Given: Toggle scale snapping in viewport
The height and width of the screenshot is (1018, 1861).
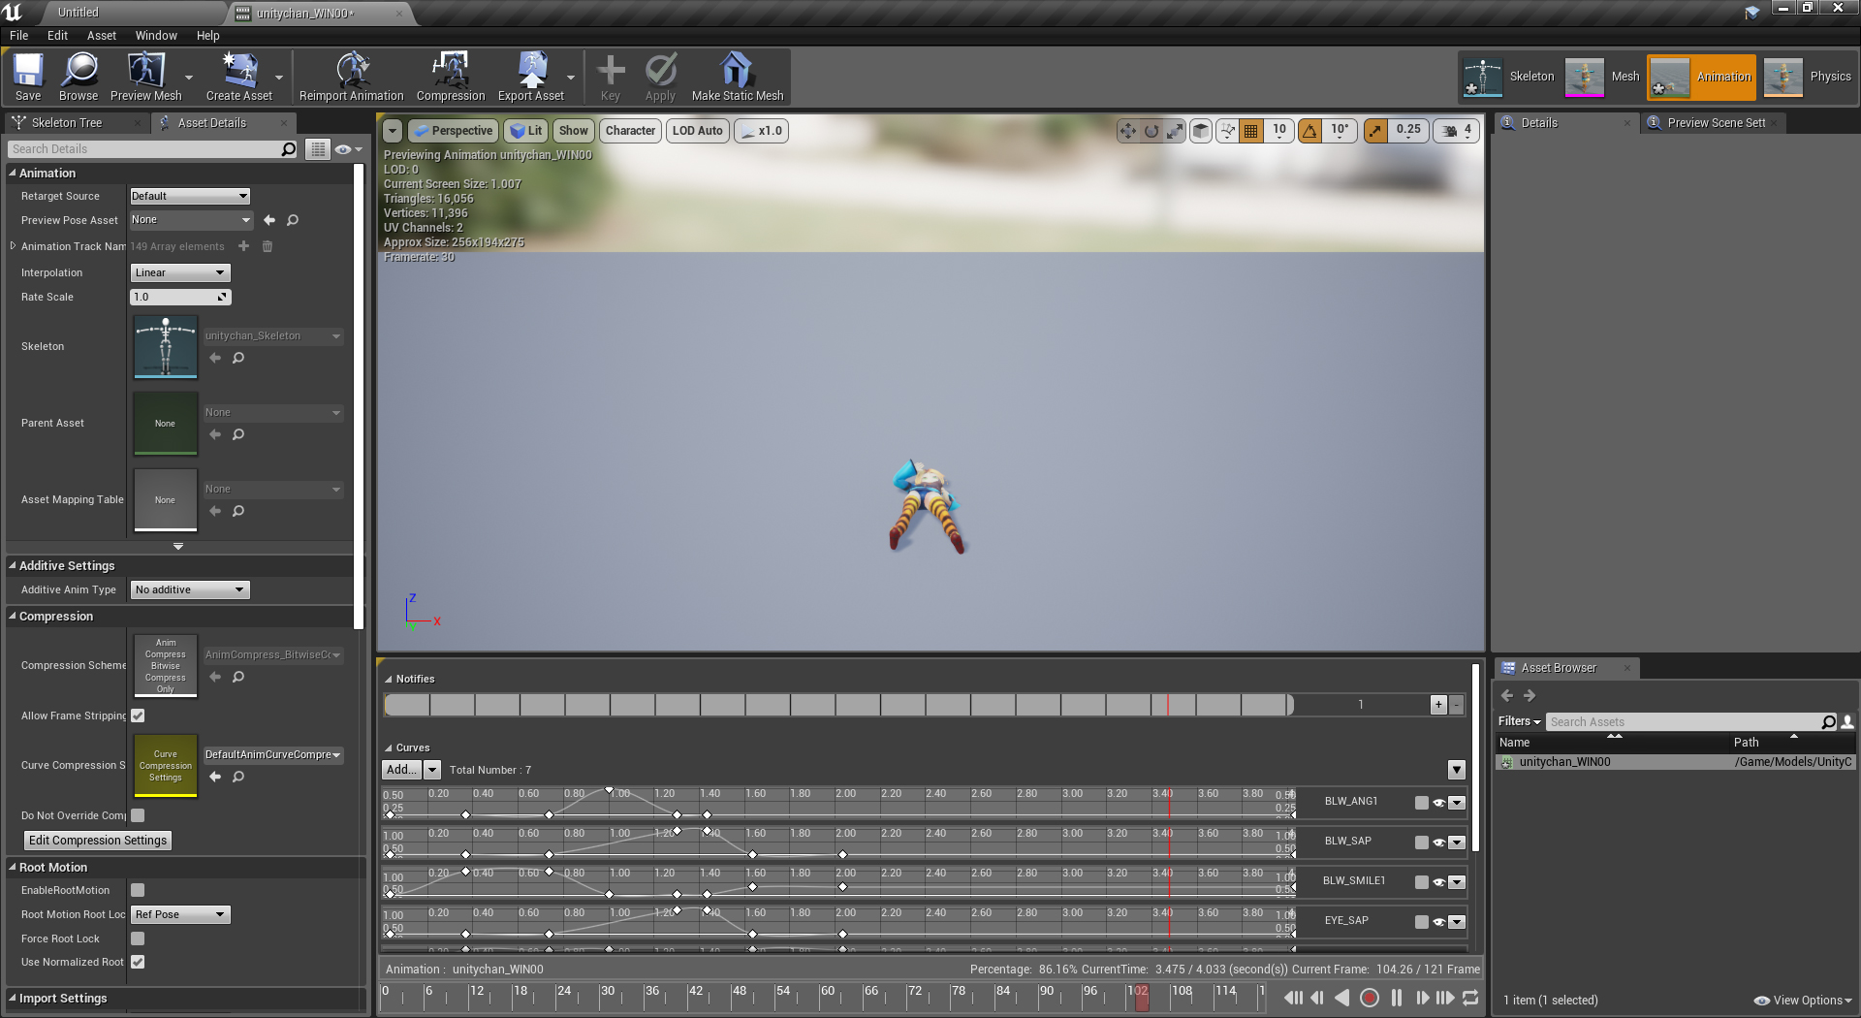Looking at the screenshot, I should coord(1375,131).
